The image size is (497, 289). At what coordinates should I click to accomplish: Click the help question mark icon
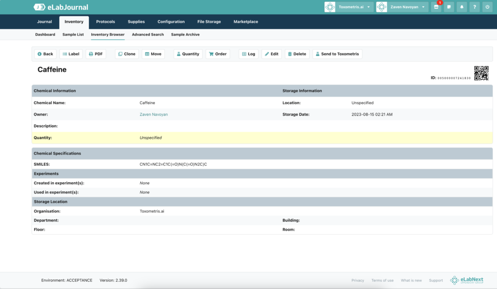475,7
